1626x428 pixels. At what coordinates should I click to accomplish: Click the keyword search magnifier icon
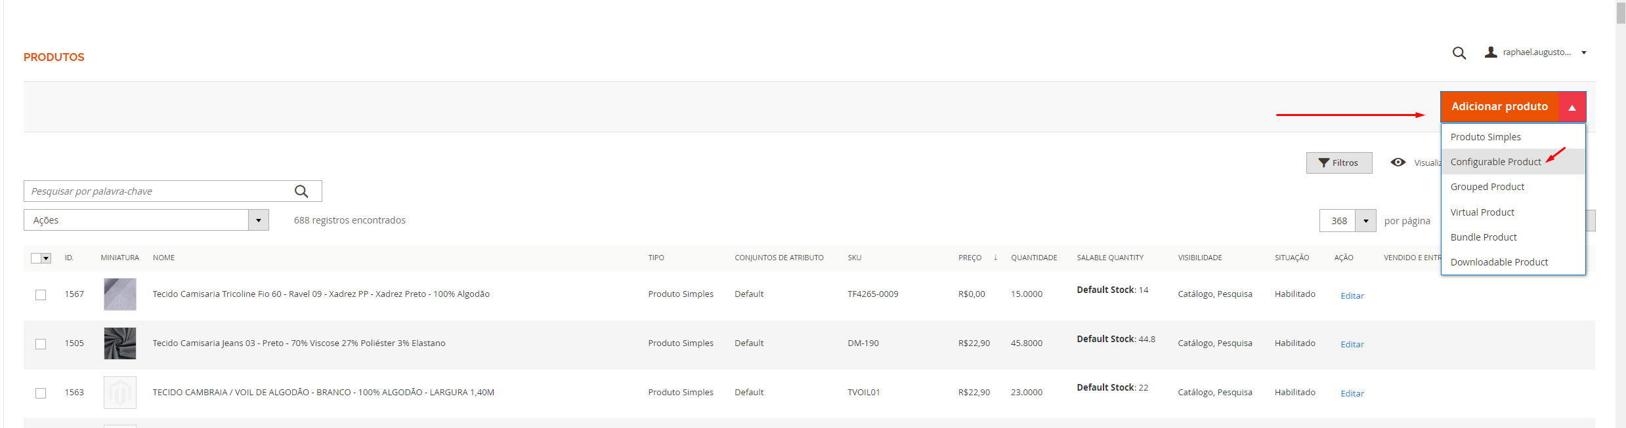pyautogui.click(x=301, y=191)
